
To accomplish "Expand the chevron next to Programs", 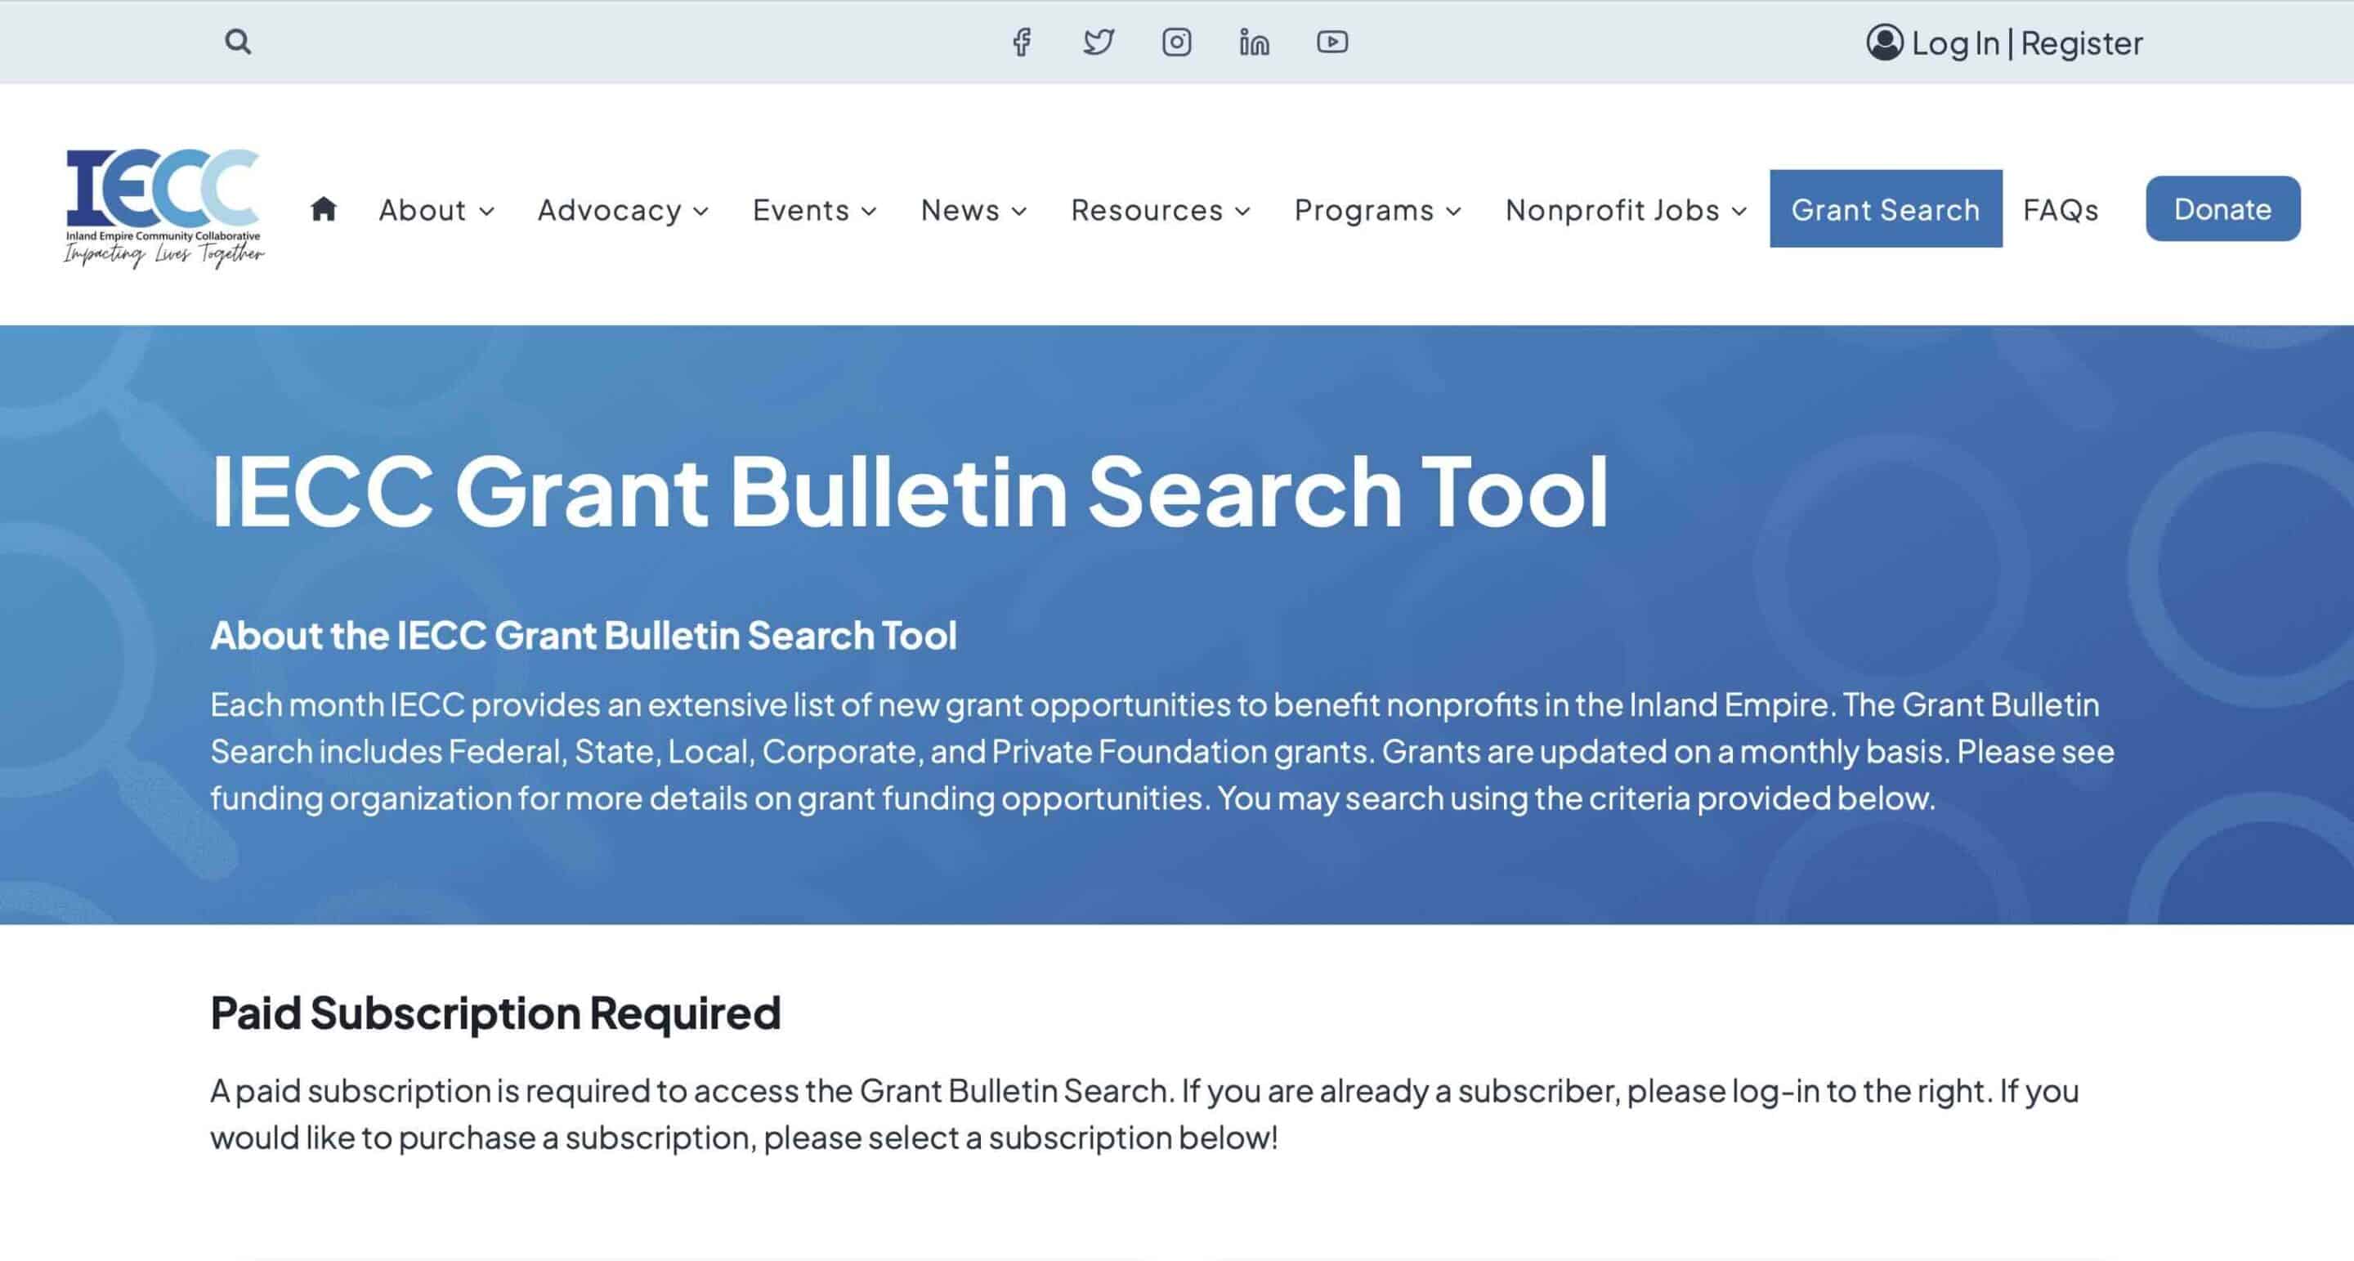I will coord(1454,212).
